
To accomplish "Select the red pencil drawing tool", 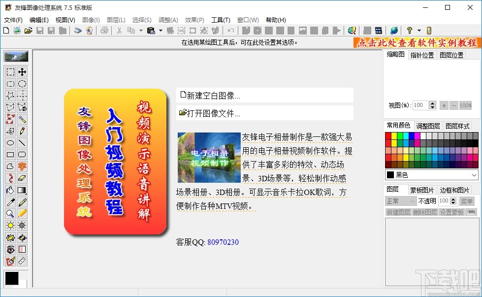I will click(x=22, y=131).
